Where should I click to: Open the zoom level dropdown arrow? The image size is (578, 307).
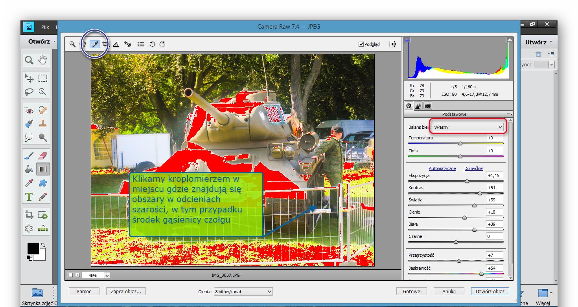coord(107,276)
